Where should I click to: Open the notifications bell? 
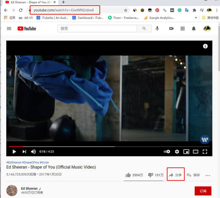pos(194,29)
